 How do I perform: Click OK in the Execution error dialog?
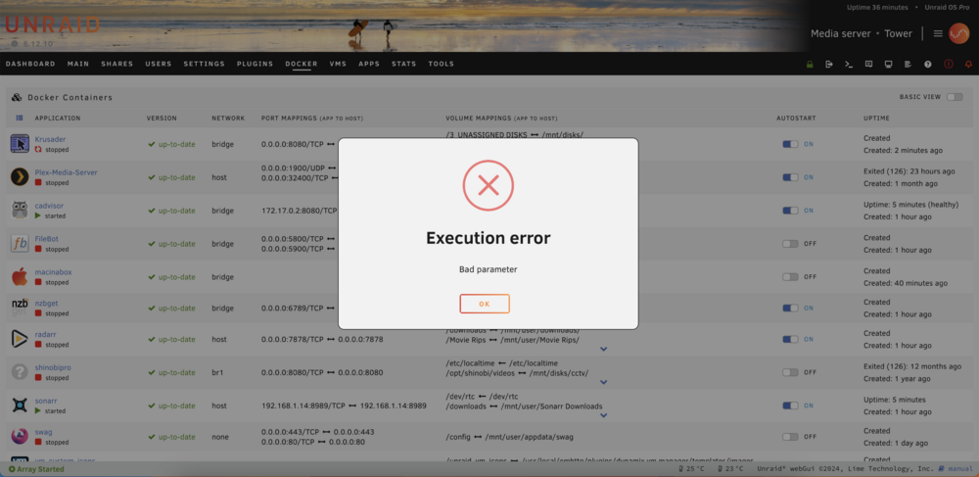(x=485, y=304)
